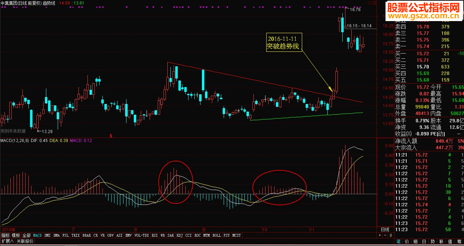
Task: Click the 16.76 high price label
Action: pos(355,10)
